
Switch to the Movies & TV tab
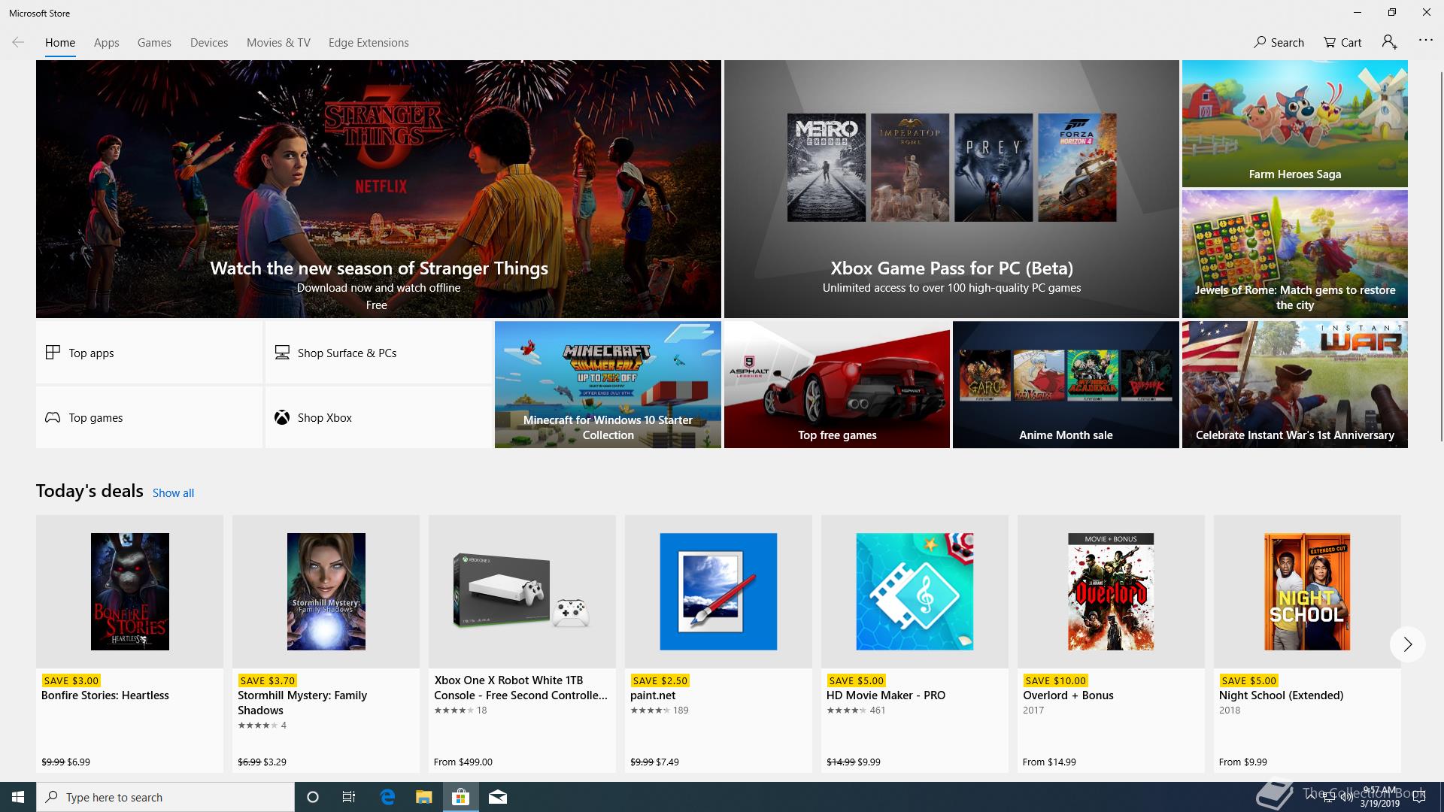click(x=278, y=43)
